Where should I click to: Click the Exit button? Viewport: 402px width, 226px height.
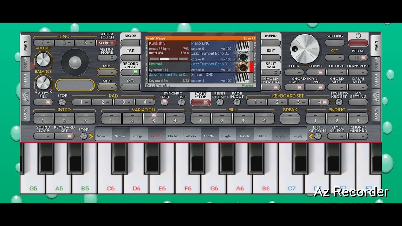pos(271,58)
